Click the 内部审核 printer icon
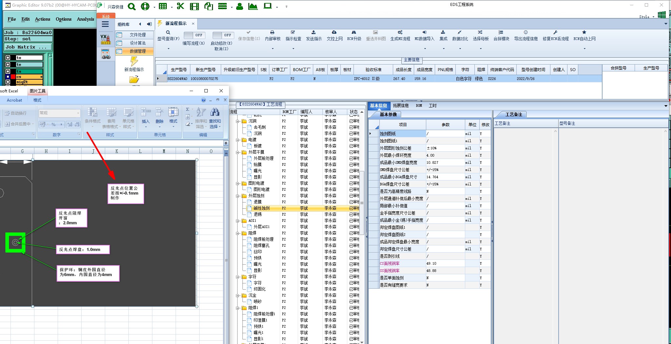The image size is (671, 344). coord(272,32)
